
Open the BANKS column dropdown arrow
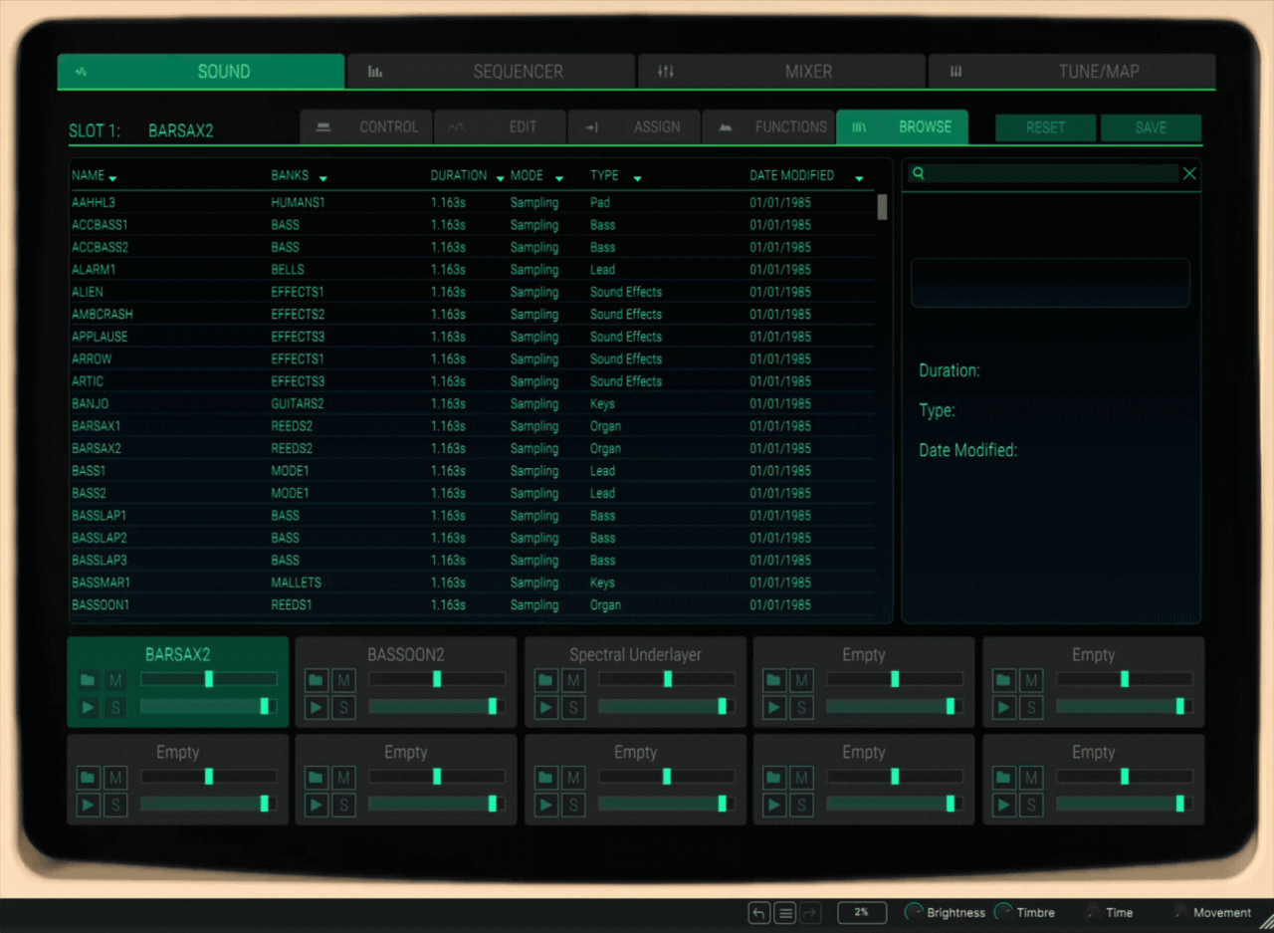pyautogui.click(x=322, y=178)
